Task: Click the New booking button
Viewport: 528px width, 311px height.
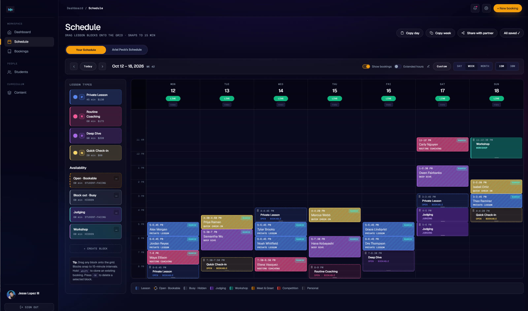Action: [x=508, y=8]
